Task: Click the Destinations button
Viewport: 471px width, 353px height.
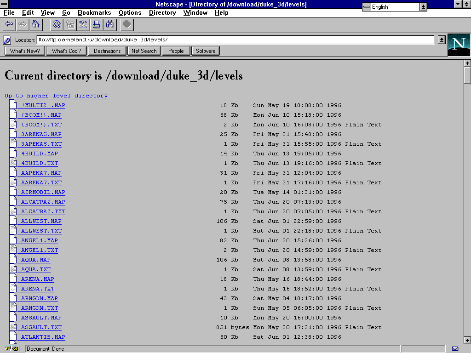Action: coord(107,51)
